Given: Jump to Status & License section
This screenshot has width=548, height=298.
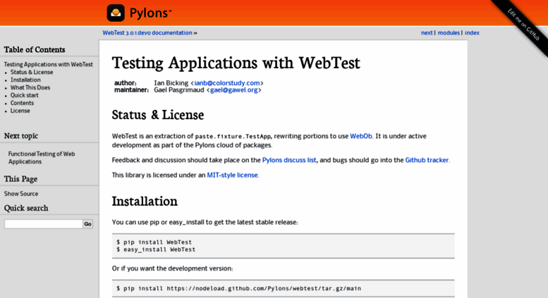Looking at the screenshot, I should click(32, 73).
